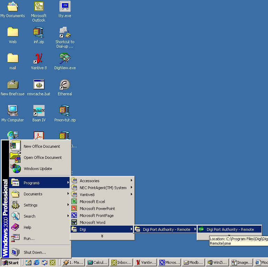Open Microsoft Excel from Programs menu
This screenshot has width=268, height=267.
(x=92, y=202)
